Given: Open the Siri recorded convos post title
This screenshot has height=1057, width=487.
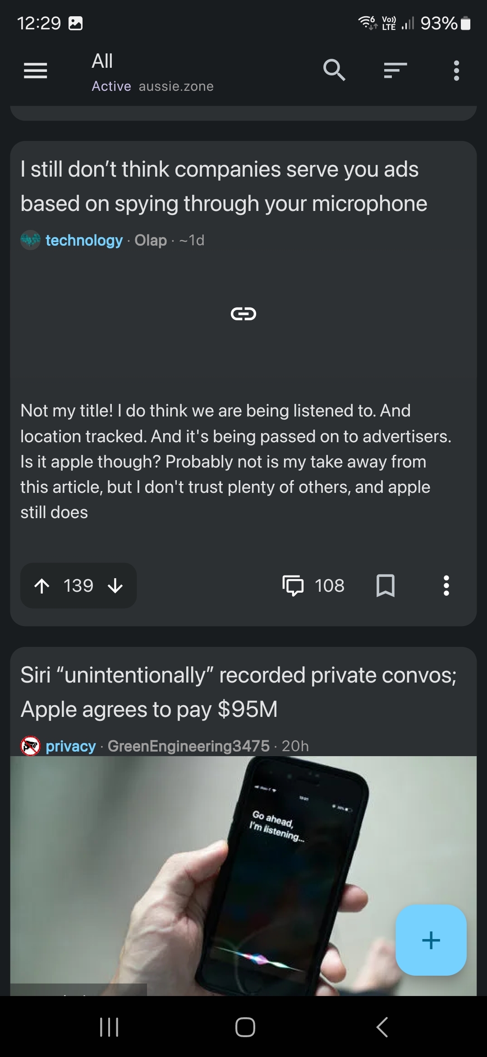Looking at the screenshot, I should pyautogui.click(x=239, y=692).
